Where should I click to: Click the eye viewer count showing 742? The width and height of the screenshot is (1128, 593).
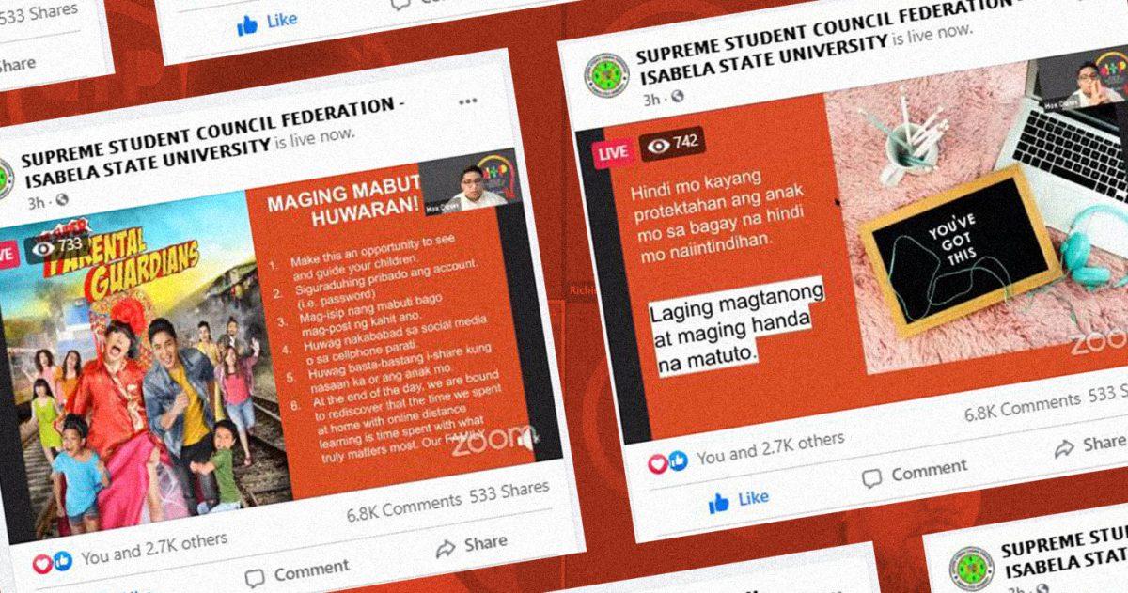pyautogui.click(x=672, y=143)
